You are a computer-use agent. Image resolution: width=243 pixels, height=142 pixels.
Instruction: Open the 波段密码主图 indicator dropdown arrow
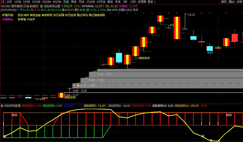click(42, 6)
